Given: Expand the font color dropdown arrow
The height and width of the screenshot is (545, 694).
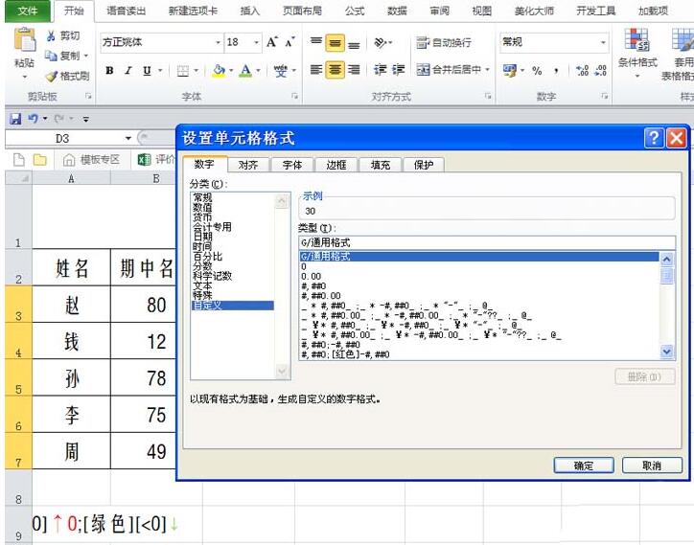Looking at the screenshot, I should [258, 70].
